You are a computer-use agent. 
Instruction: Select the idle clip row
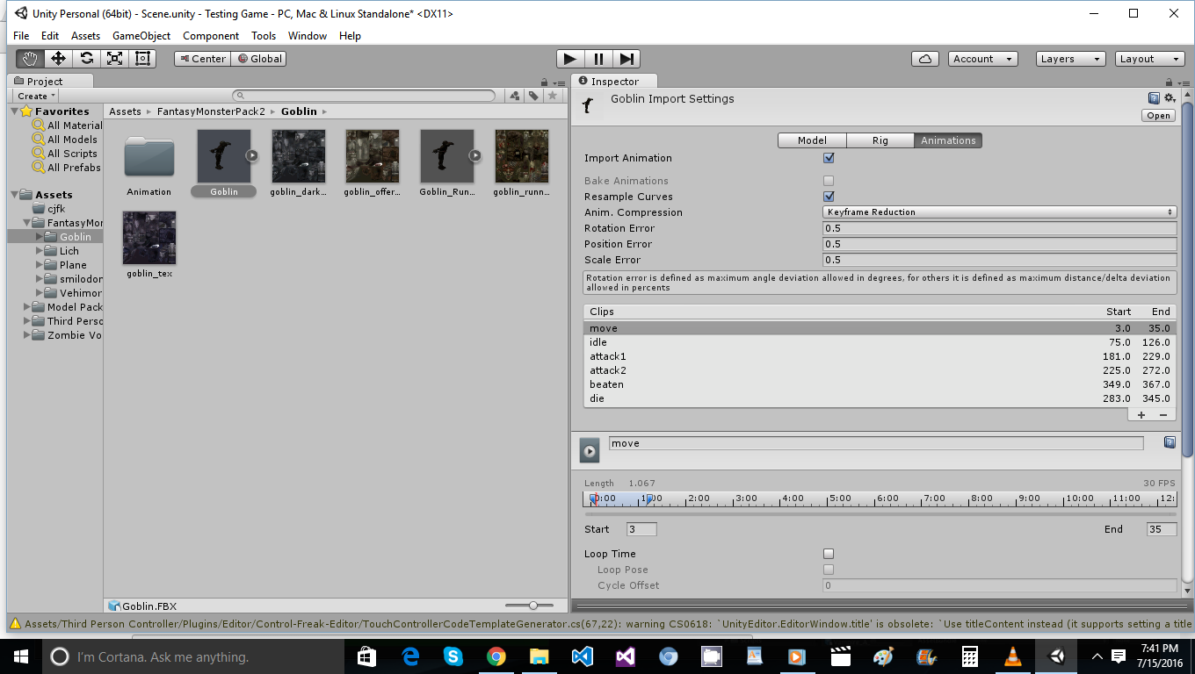880,342
